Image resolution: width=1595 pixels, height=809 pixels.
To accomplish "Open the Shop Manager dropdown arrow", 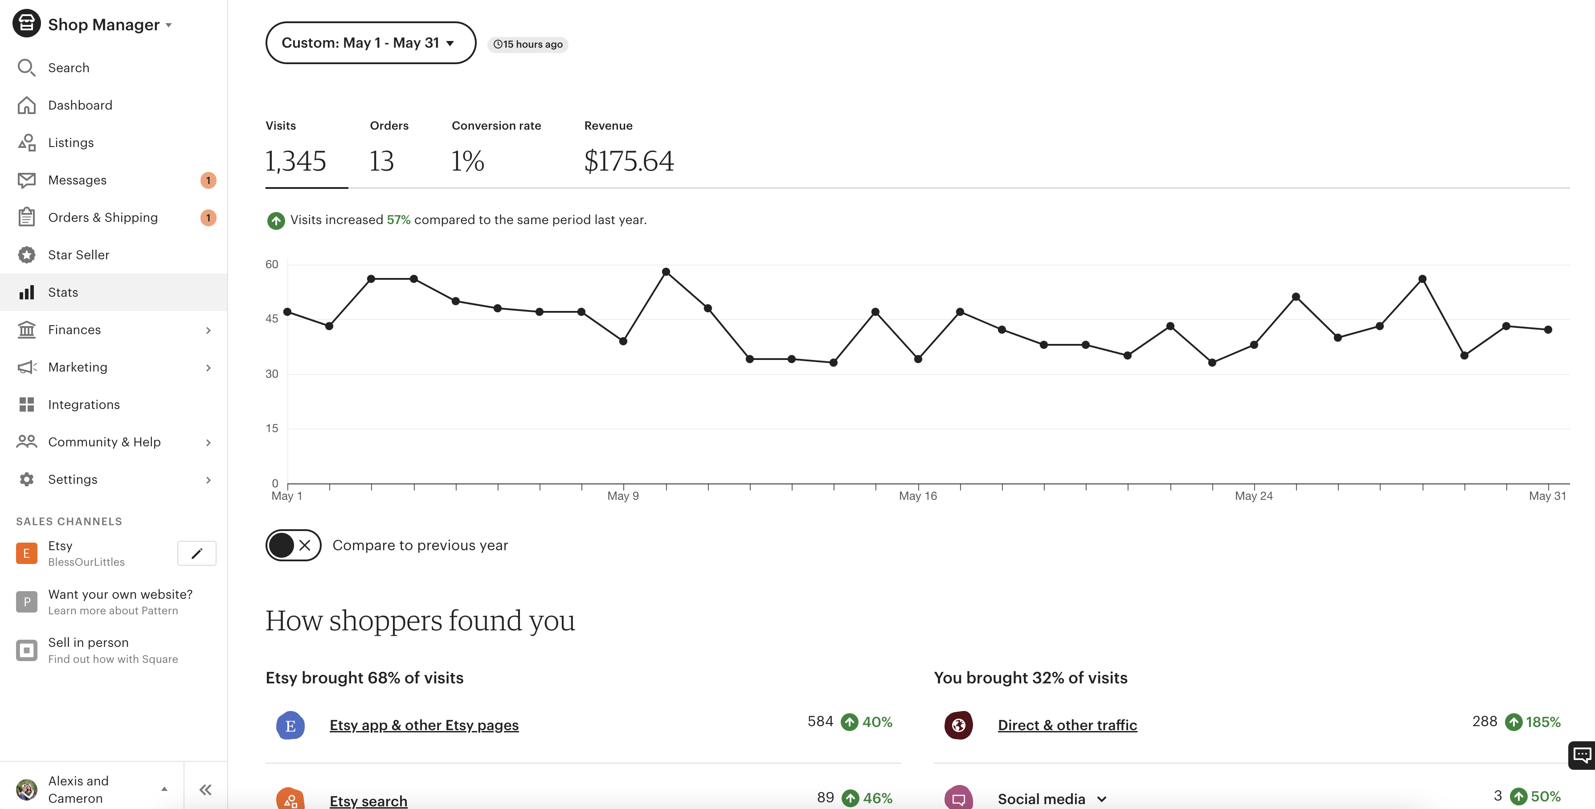I will pos(168,25).
